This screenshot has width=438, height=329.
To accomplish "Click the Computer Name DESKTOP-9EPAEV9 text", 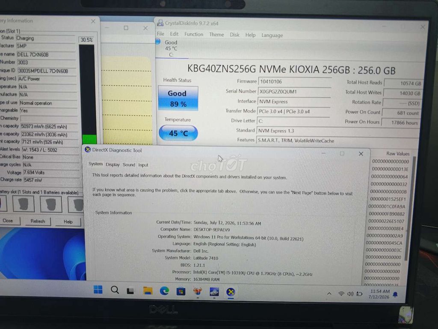I will click(212, 230).
